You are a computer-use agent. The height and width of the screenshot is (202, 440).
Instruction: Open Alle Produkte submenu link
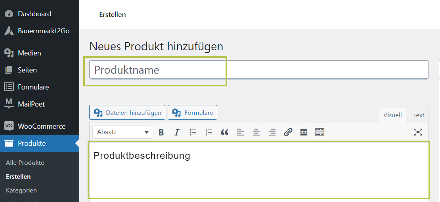25,163
